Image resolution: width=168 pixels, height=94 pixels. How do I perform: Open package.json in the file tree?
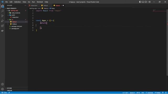[x=15, y=28]
